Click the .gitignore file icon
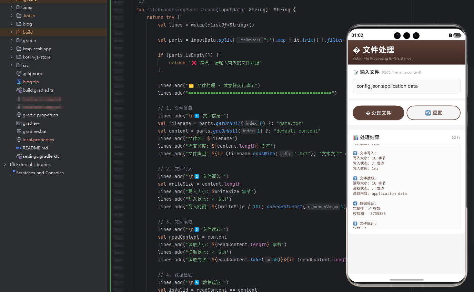The image size is (474, 292). (19, 73)
